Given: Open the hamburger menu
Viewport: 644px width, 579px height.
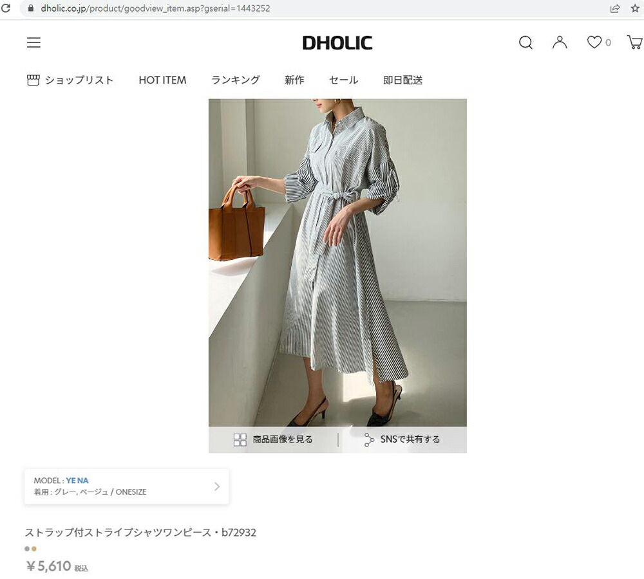Looking at the screenshot, I should coord(33,42).
